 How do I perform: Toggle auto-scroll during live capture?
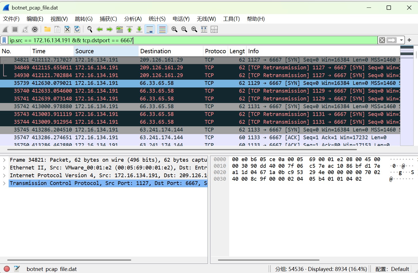pyautogui.click(x=150, y=29)
